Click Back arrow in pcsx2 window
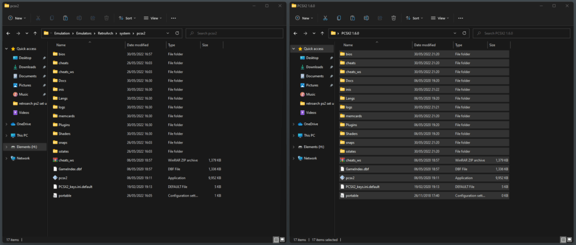Viewport: 576px width, 245px height. click(x=8, y=33)
